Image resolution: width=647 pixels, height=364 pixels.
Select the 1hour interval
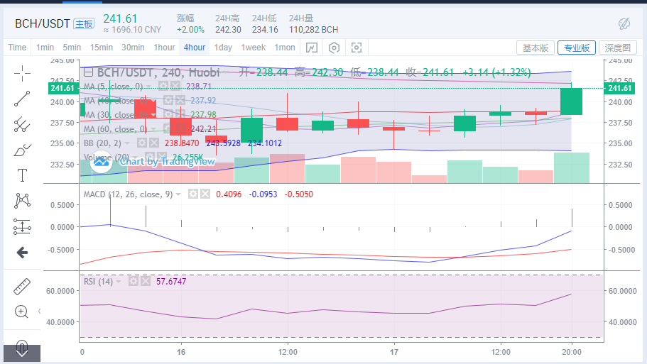pyautogui.click(x=164, y=48)
